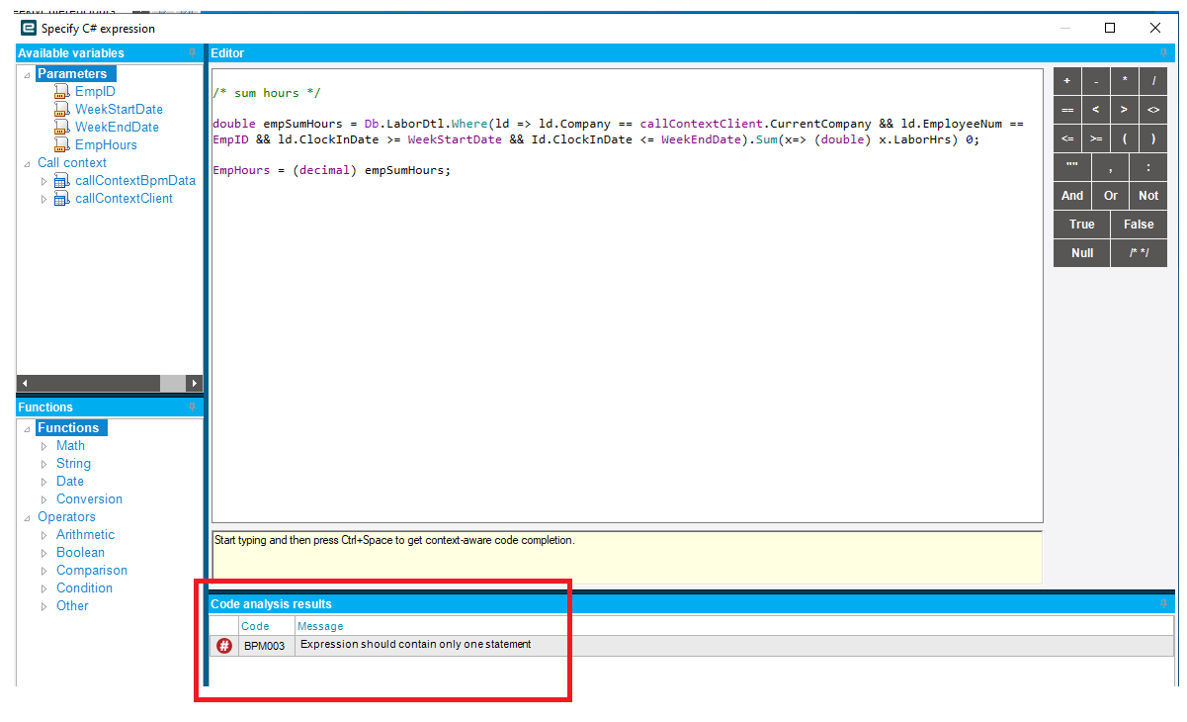Pin the Editor panel

1164,53
